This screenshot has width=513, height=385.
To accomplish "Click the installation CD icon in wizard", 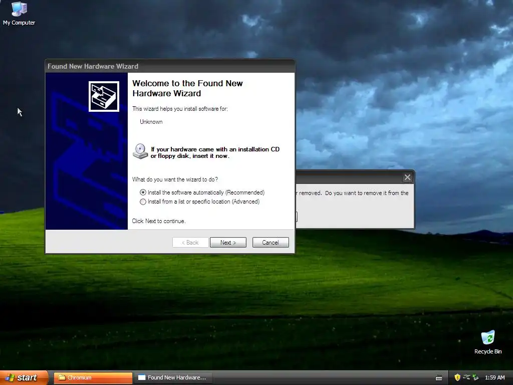I will (140, 151).
